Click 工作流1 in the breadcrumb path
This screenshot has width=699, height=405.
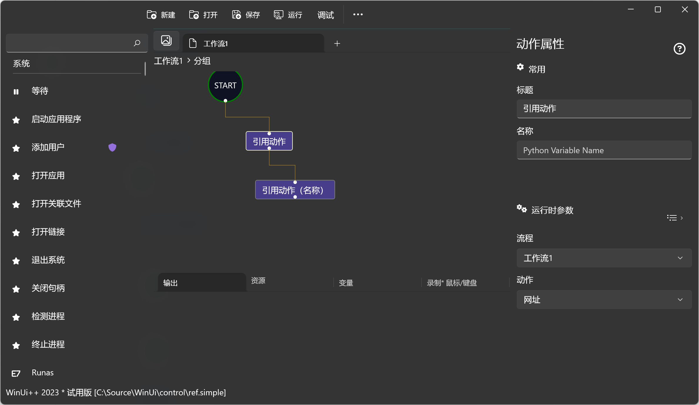(x=168, y=61)
